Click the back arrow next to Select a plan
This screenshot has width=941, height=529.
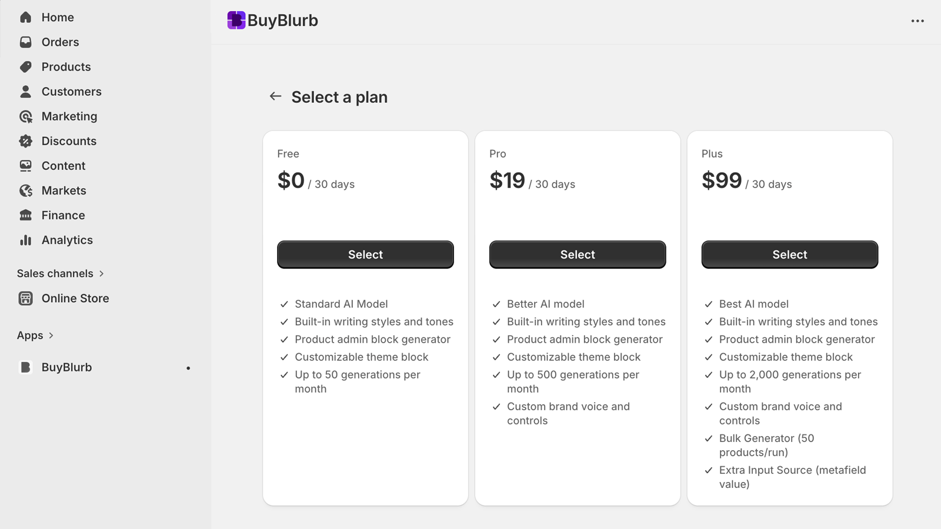pyautogui.click(x=275, y=96)
